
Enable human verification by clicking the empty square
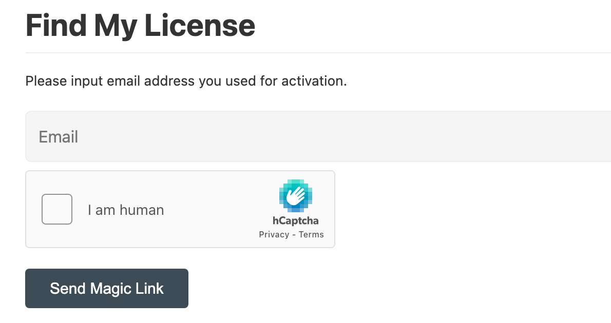click(56, 209)
